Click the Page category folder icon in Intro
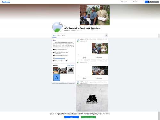Screen dimensions: 160x120 pyautogui.click(x=54, y=50)
